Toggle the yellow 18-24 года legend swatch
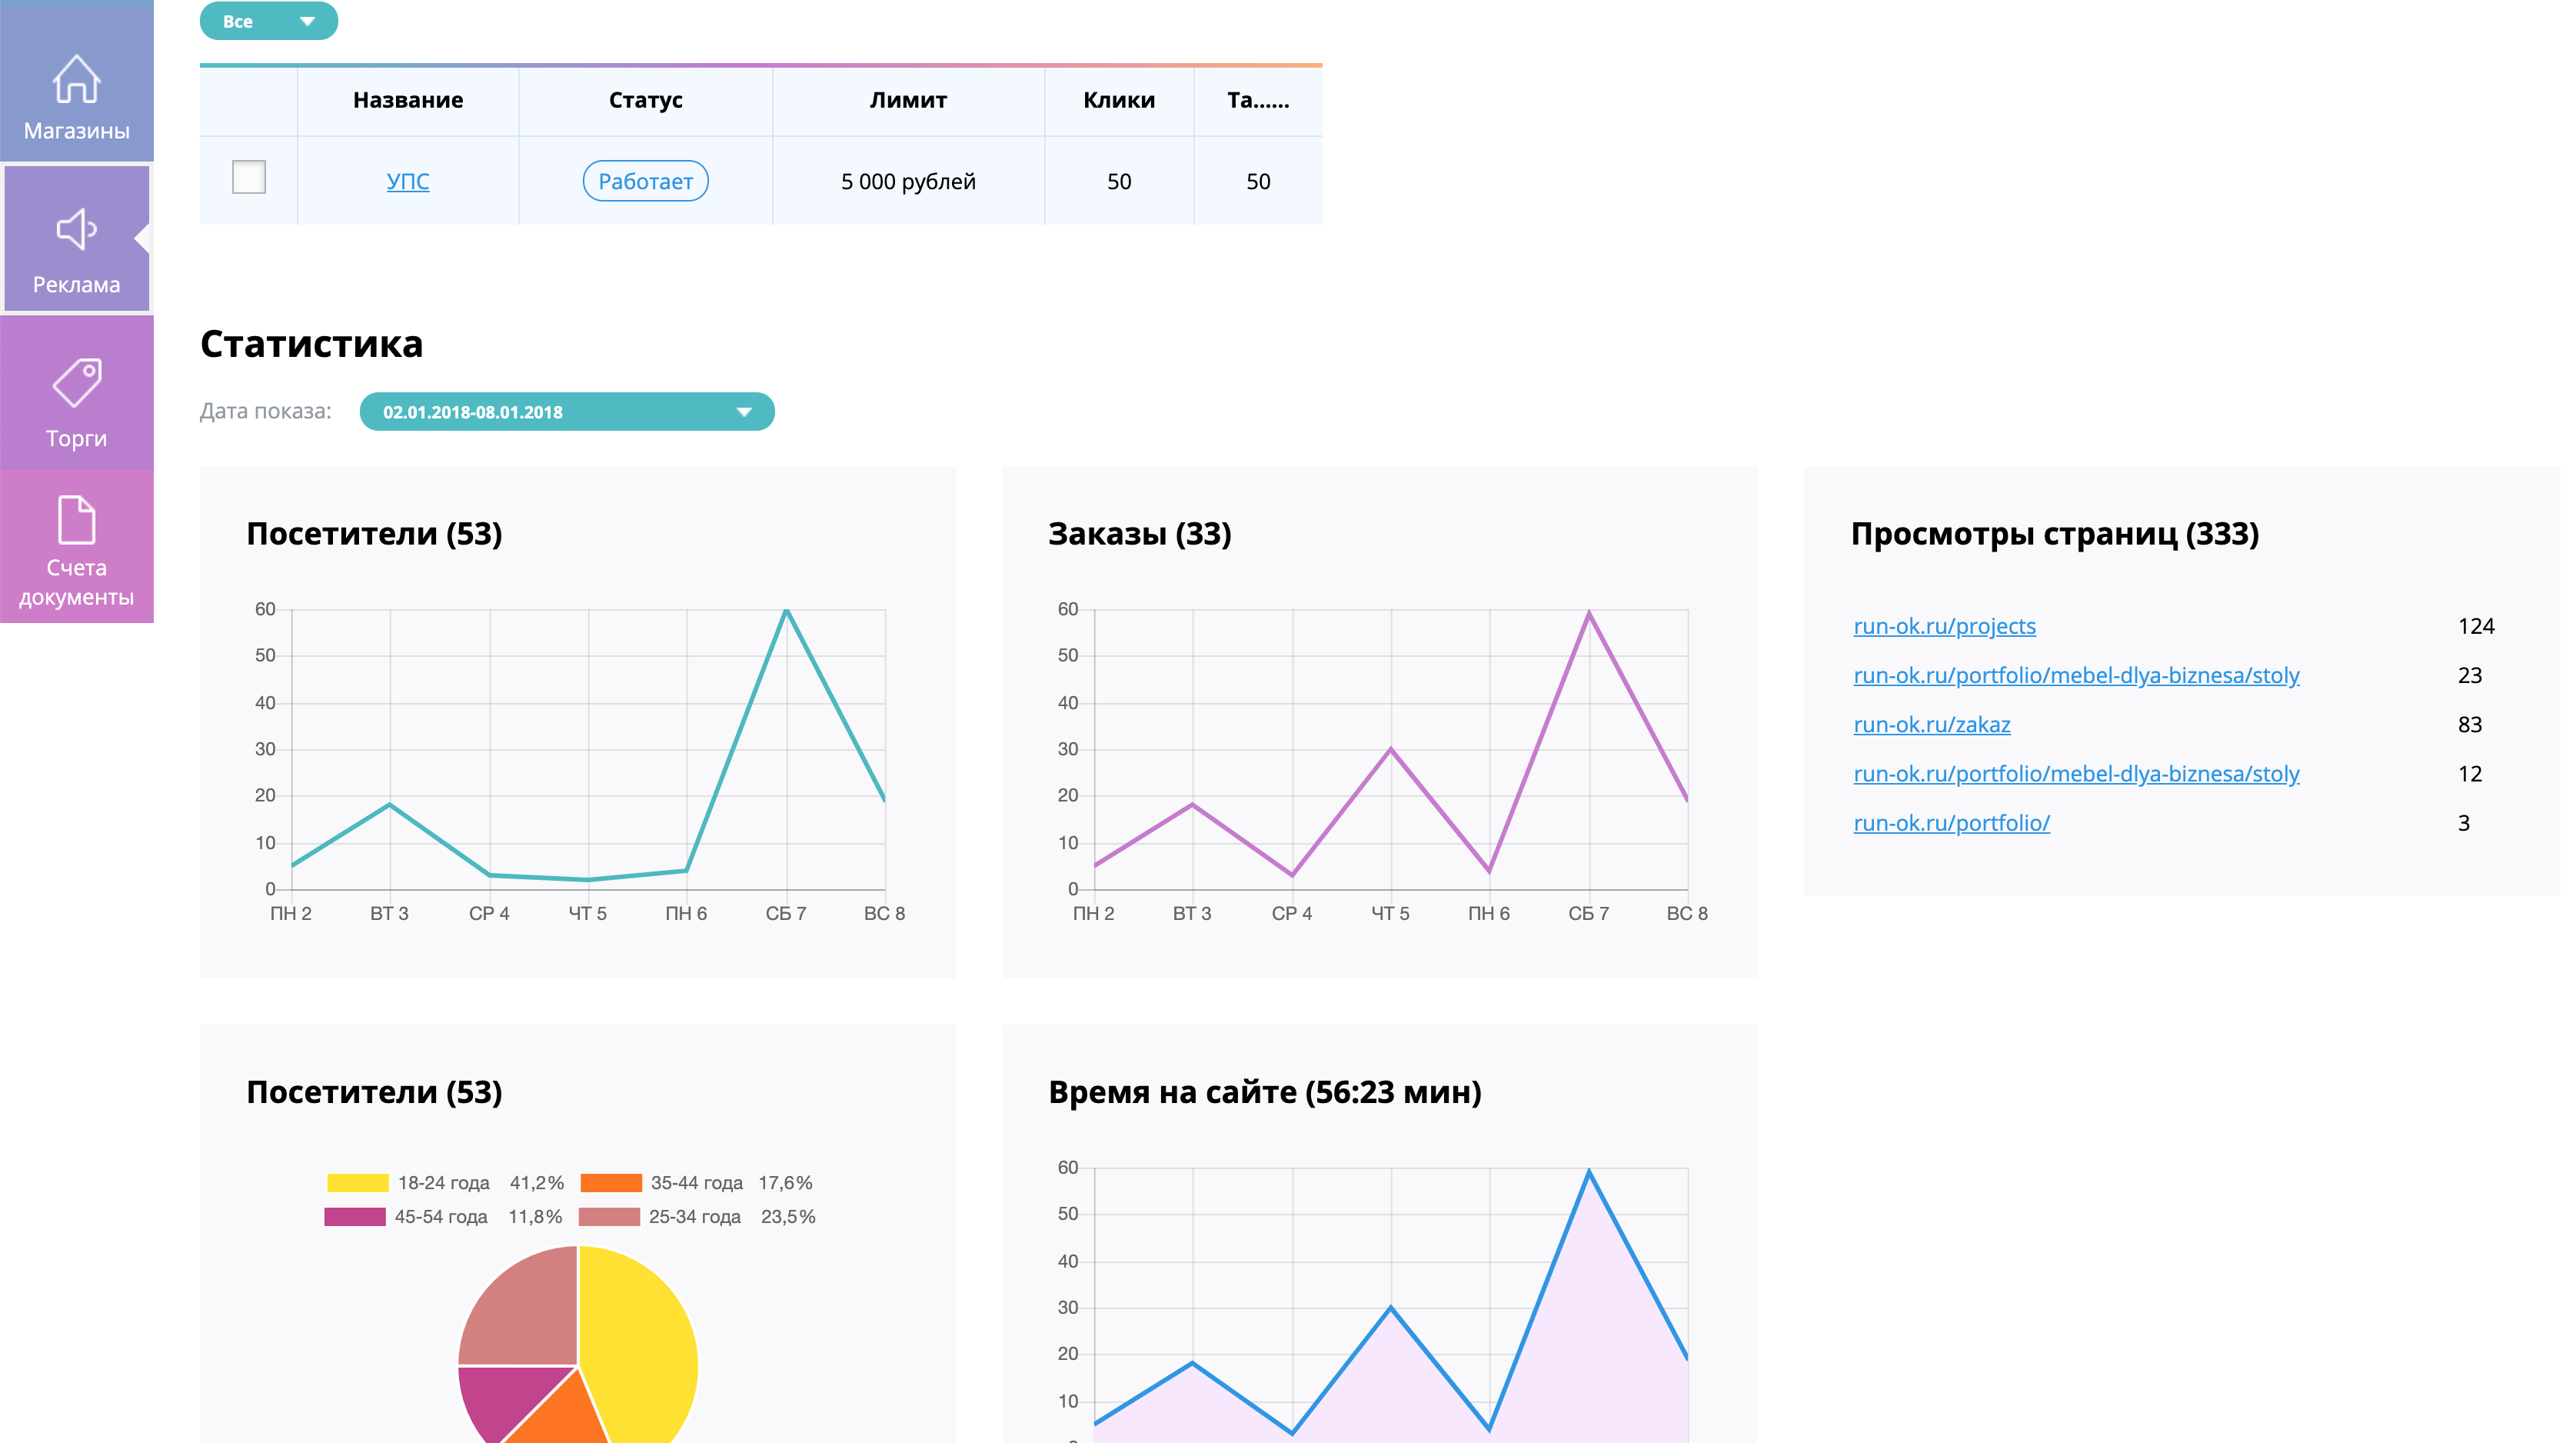 [357, 1182]
